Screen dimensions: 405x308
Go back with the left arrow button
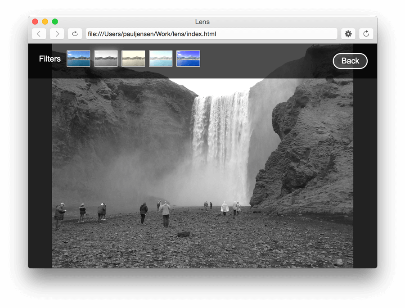pos(39,34)
